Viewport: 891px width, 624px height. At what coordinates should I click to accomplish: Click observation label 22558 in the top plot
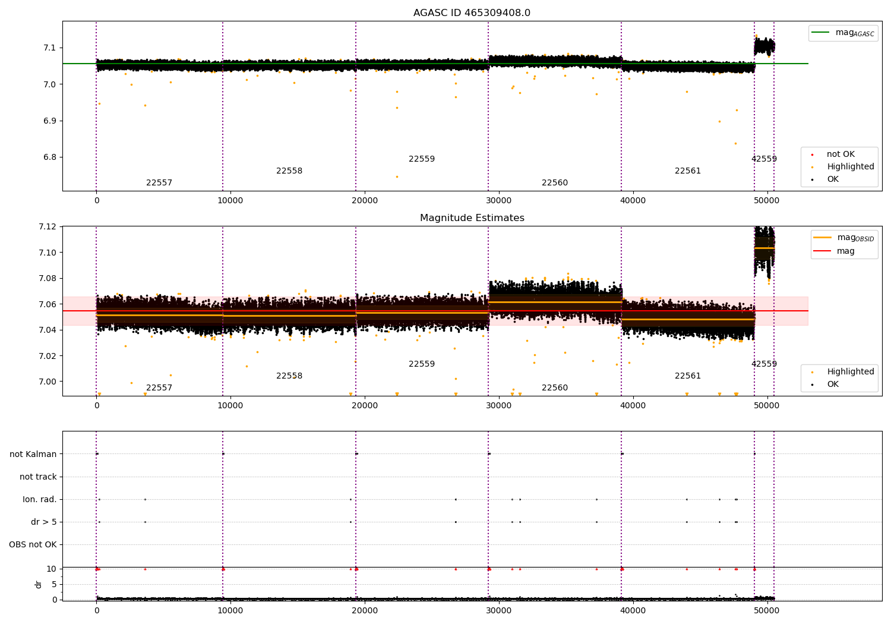point(289,171)
